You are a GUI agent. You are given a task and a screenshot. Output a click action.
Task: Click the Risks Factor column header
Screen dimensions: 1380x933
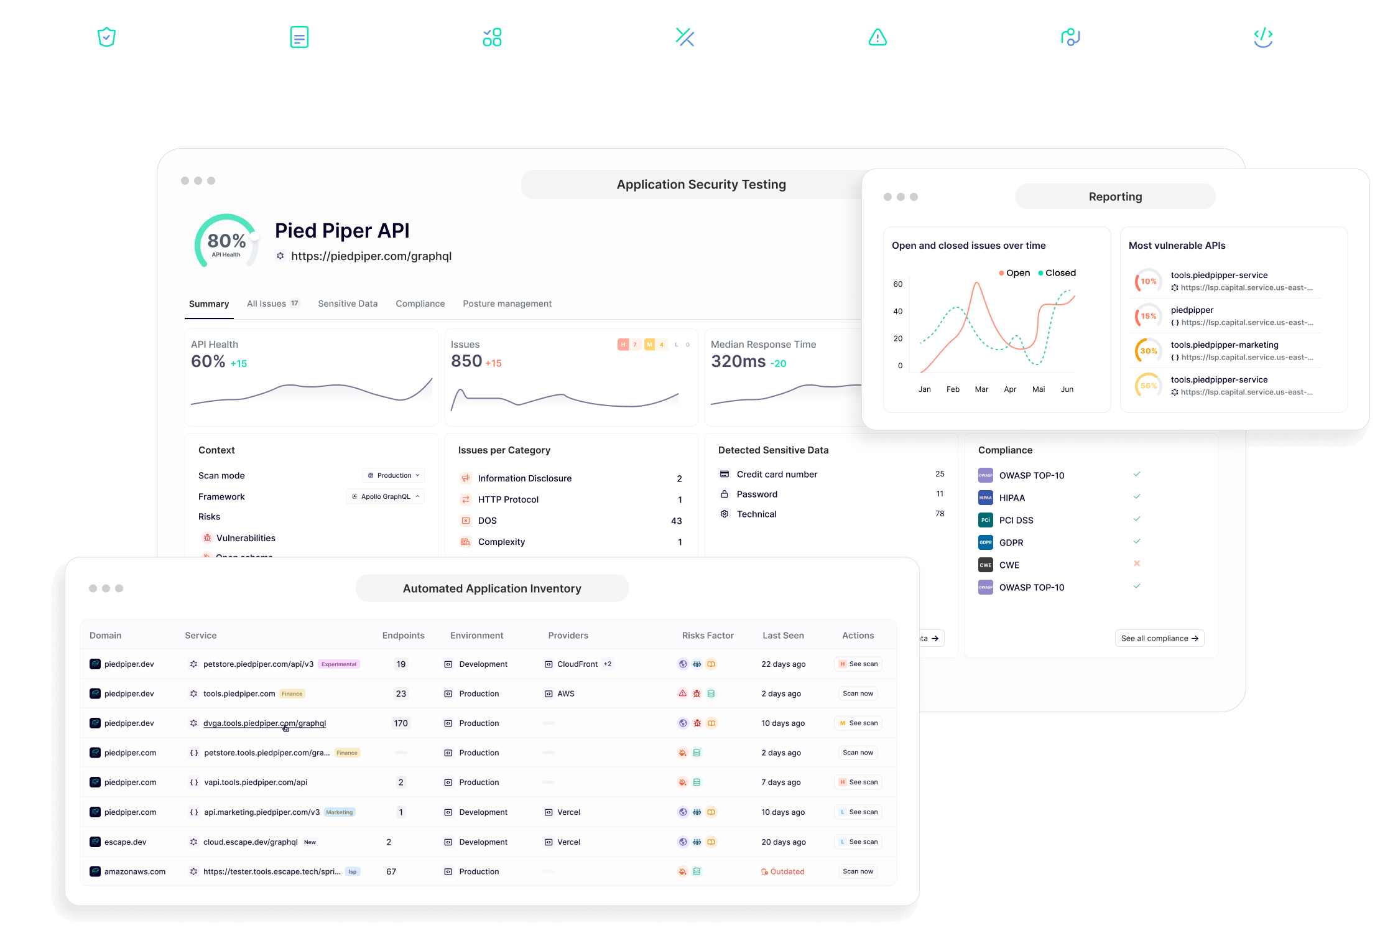[708, 636]
